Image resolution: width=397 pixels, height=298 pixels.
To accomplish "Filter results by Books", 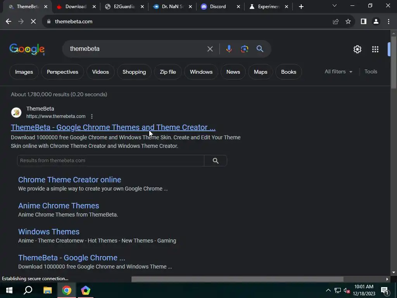I will (288, 72).
